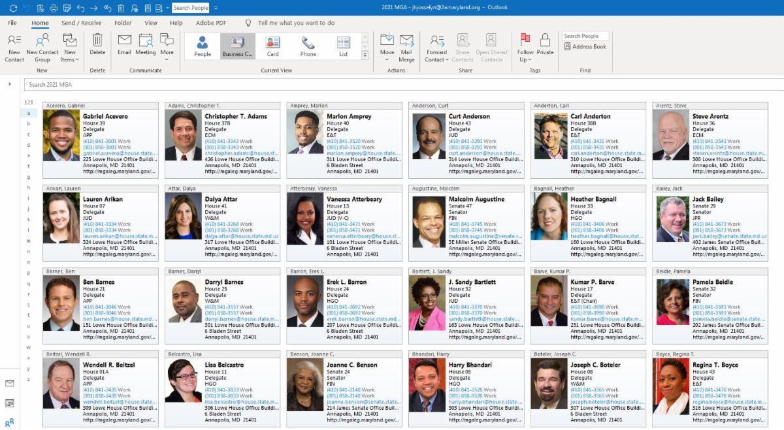Create a New Contact Group
This screenshot has width=784, height=430.
point(42,46)
